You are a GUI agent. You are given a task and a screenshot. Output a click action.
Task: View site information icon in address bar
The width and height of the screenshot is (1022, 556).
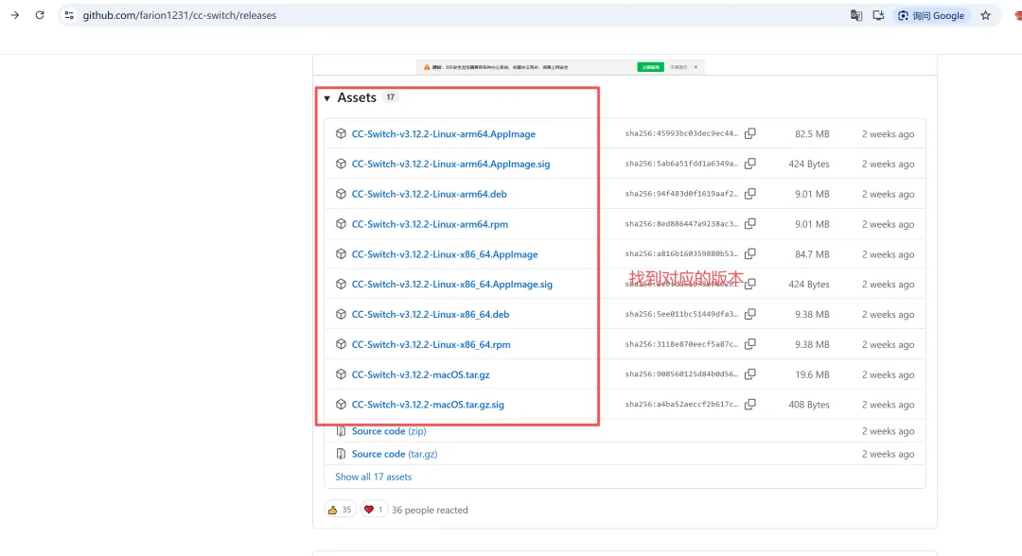69,15
